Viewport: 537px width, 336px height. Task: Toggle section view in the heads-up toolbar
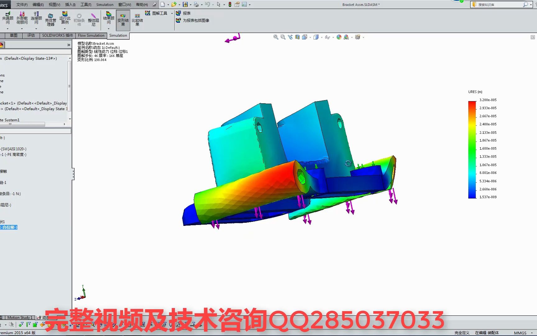pos(297,37)
